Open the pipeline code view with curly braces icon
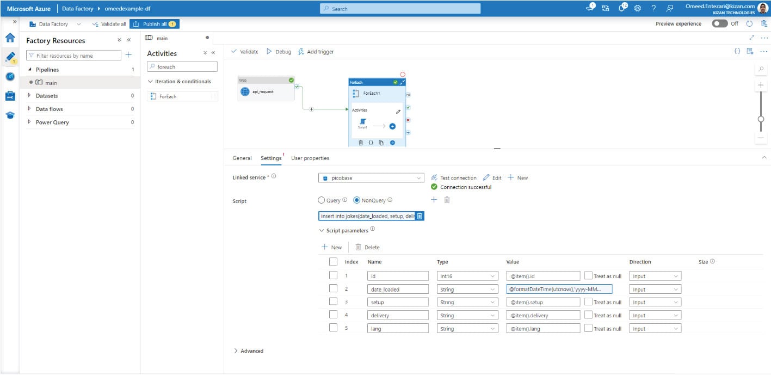The width and height of the screenshot is (771, 375). tap(737, 50)
